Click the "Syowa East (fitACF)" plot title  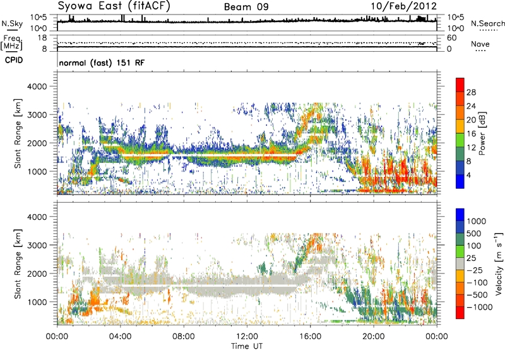point(114,6)
